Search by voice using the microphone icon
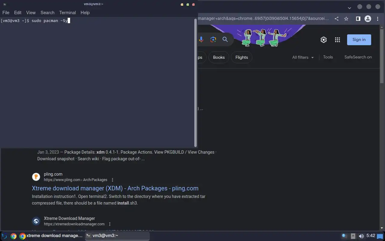The width and height of the screenshot is (385, 241). pyautogui.click(x=201, y=39)
